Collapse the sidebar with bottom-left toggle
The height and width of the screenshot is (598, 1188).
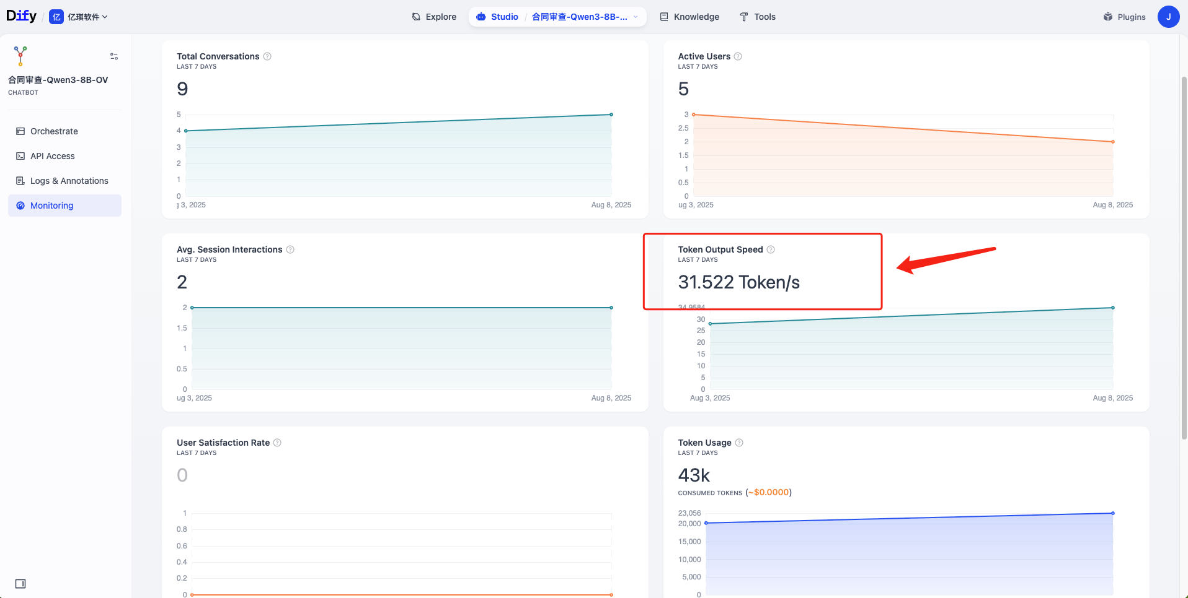pos(20,584)
